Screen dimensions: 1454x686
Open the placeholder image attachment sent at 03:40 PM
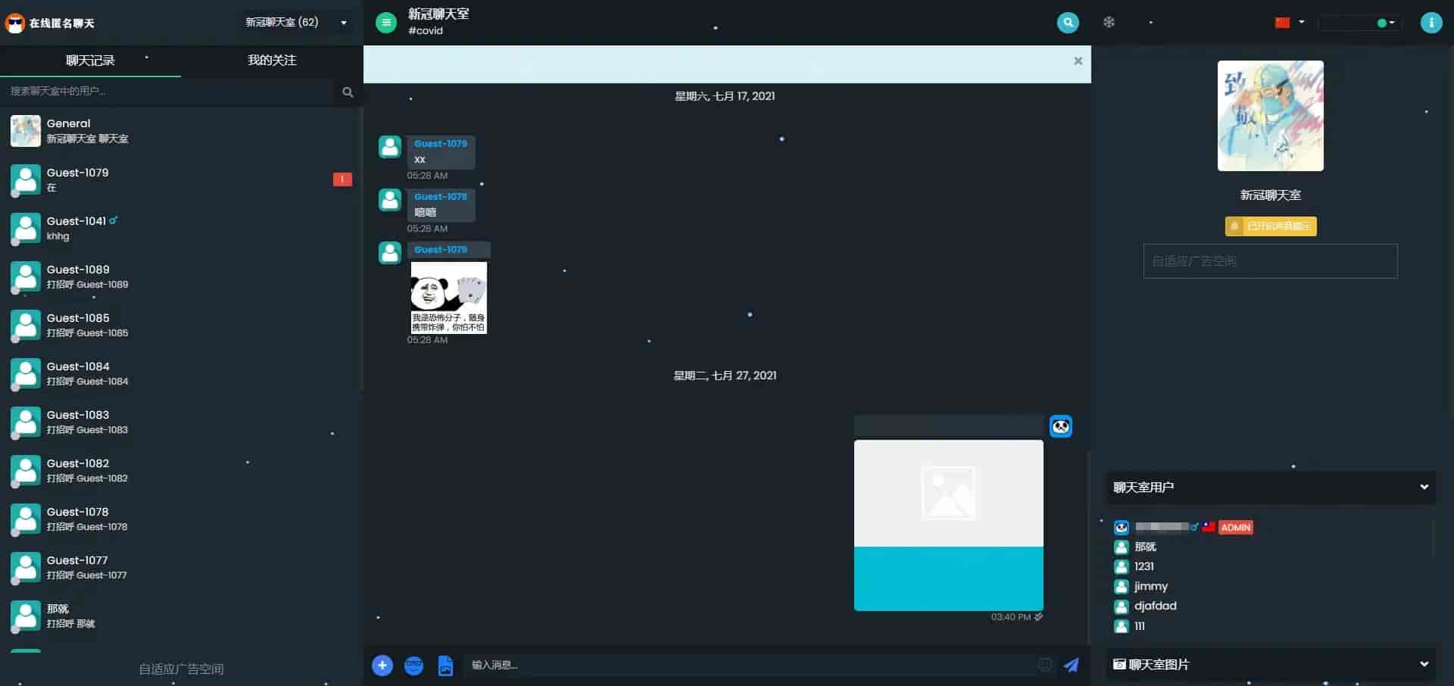tap(948, 525)
